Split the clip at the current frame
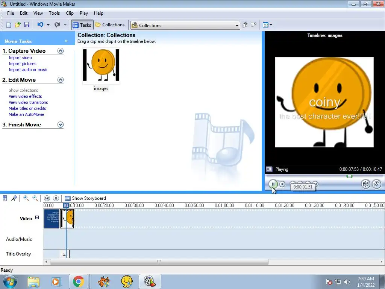Screen dimensions: 385x289 click(x=365, y=184)
